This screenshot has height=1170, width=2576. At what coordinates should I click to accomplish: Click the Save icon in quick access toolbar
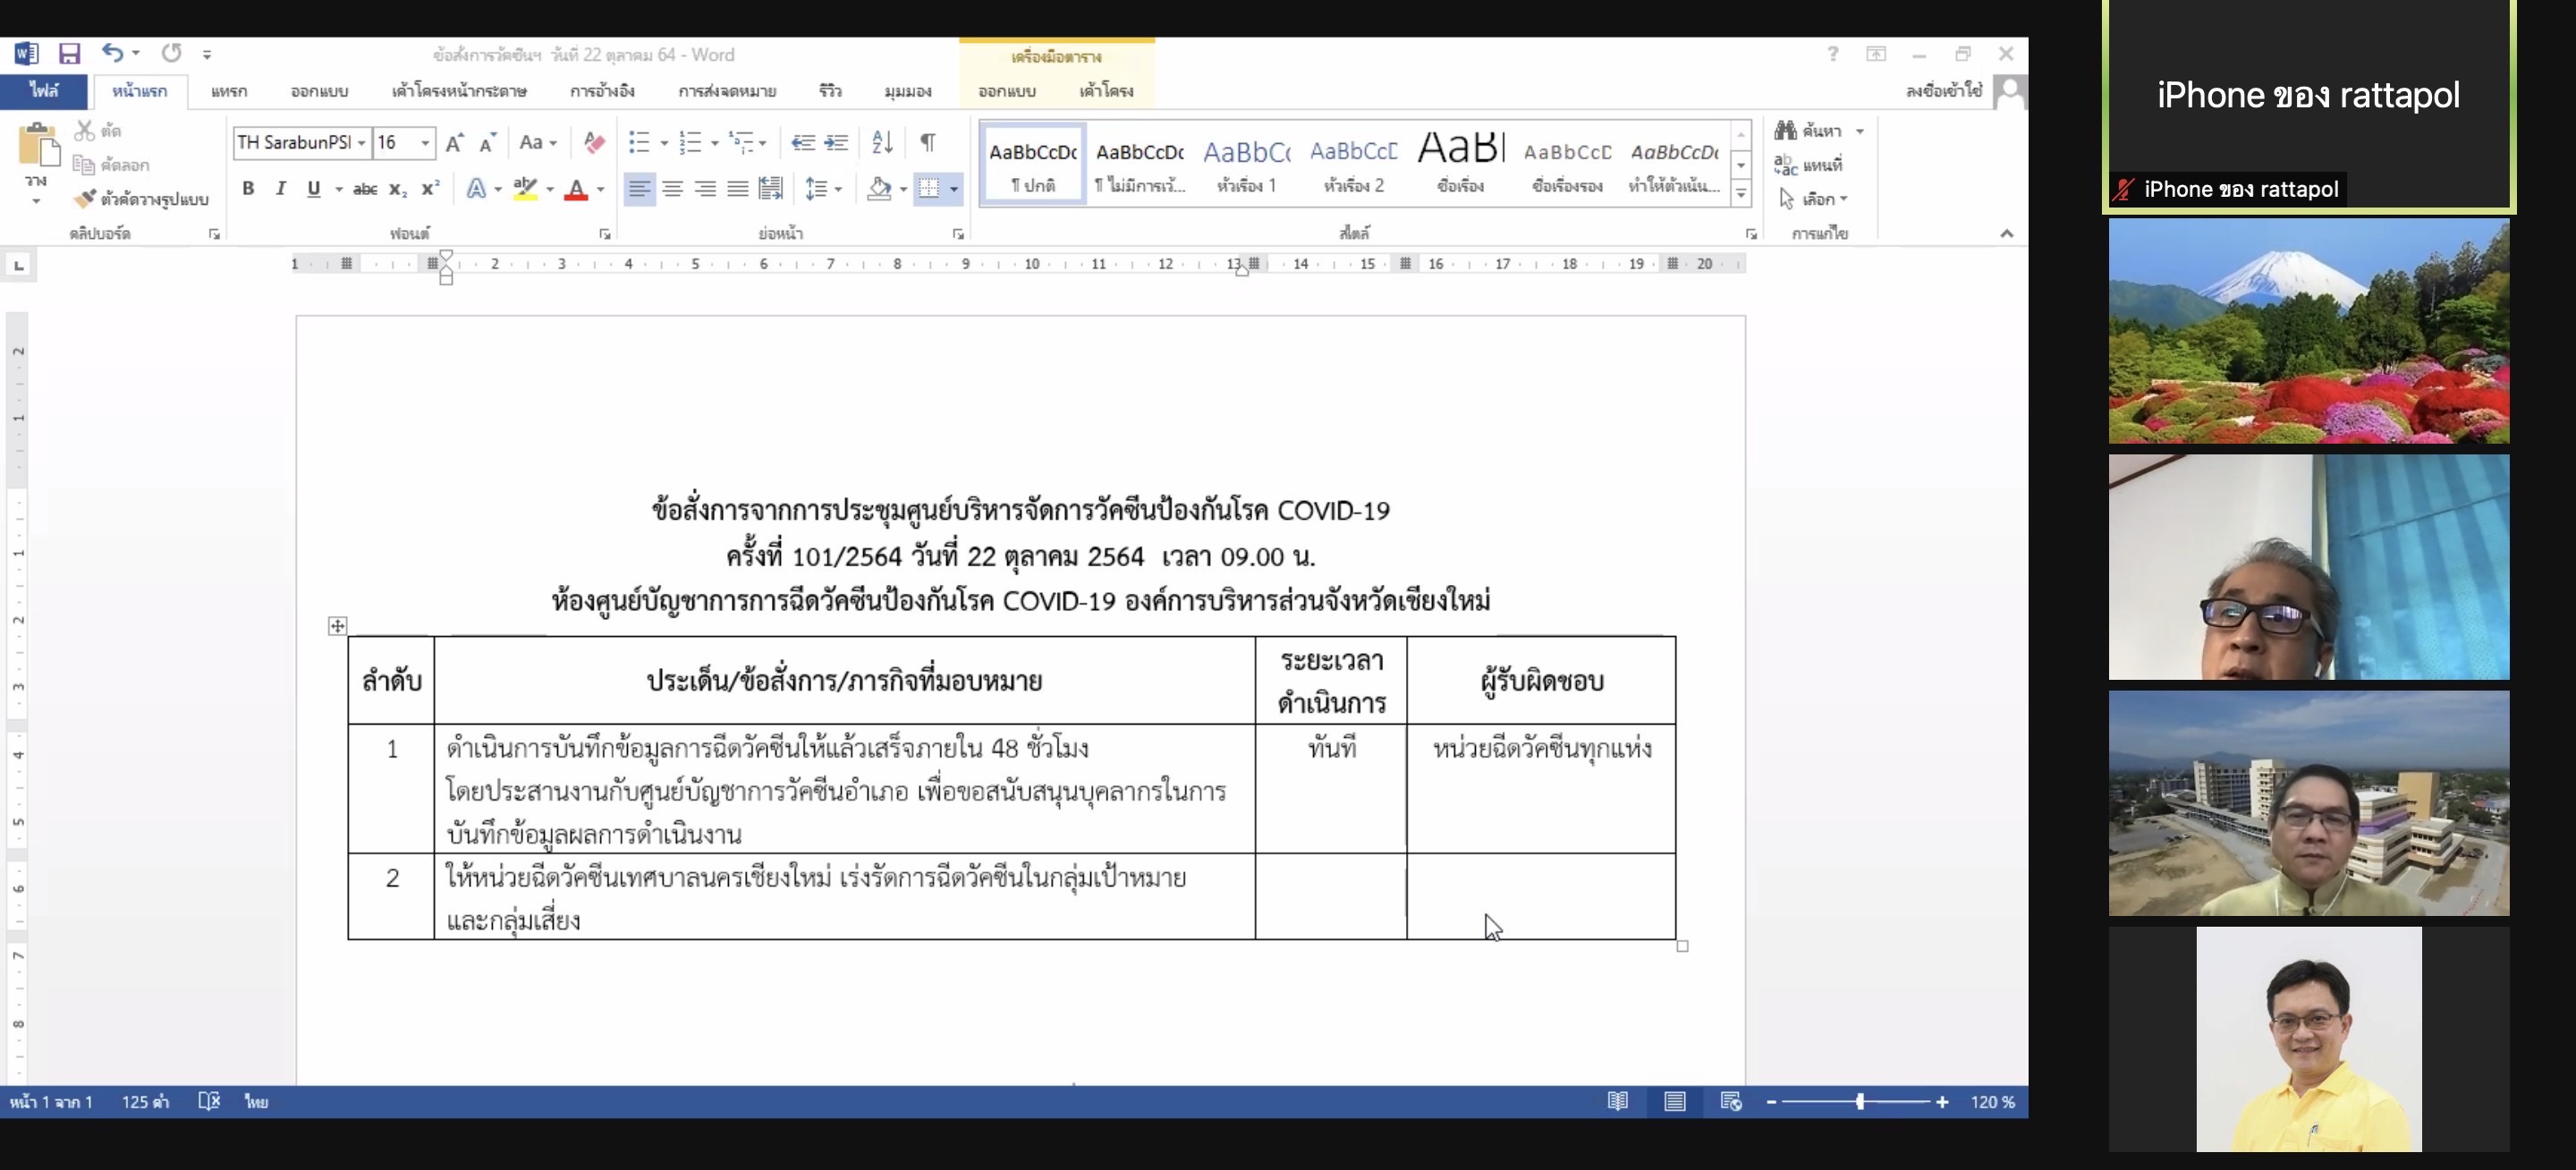[69, 54]
